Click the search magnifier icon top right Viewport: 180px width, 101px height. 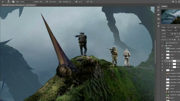pyautogui.click(x=176, y=2)
